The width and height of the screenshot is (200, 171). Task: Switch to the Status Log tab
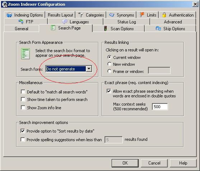127,22
